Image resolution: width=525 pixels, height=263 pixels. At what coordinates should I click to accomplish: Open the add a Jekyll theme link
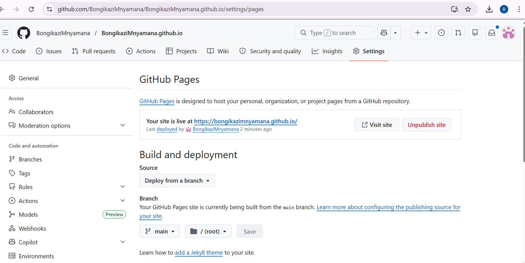coord(199,252)
